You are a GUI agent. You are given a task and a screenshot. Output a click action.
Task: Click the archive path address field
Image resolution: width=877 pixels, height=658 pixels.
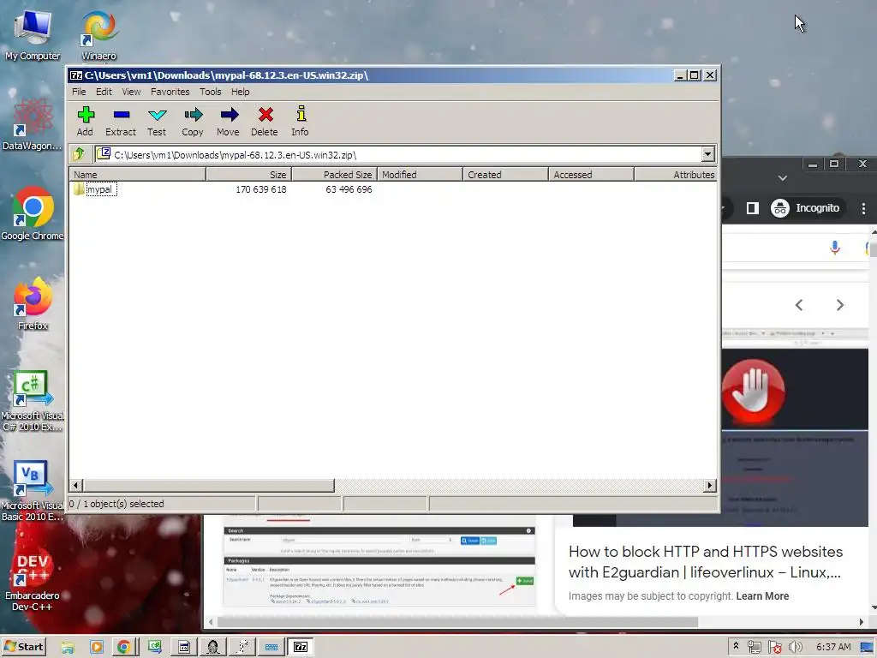(398, 154)
